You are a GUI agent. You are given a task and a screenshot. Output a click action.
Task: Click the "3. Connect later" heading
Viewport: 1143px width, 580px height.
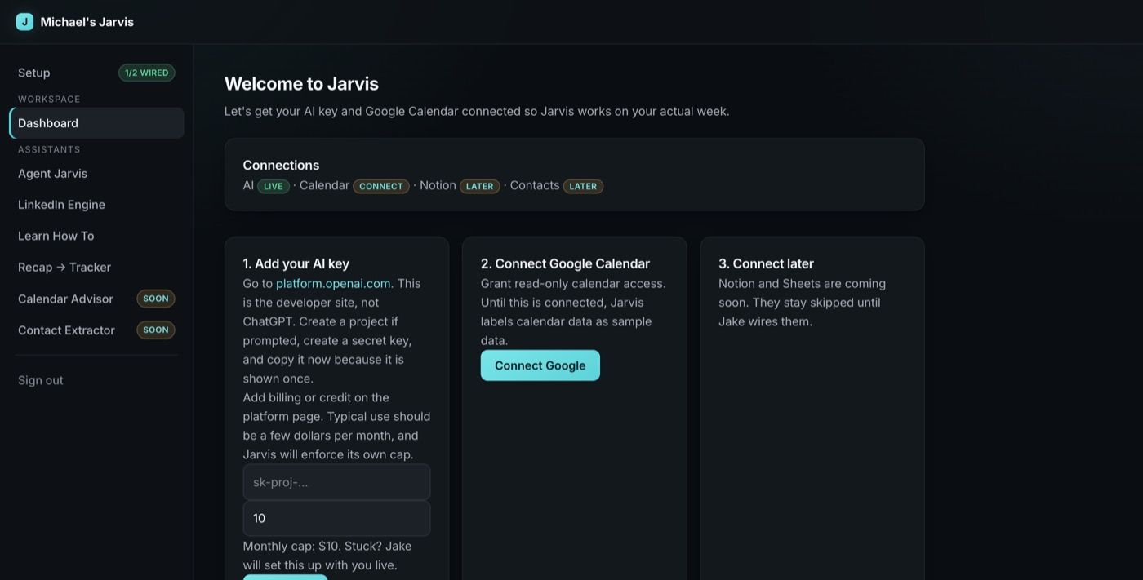click(x=766, y=263)
